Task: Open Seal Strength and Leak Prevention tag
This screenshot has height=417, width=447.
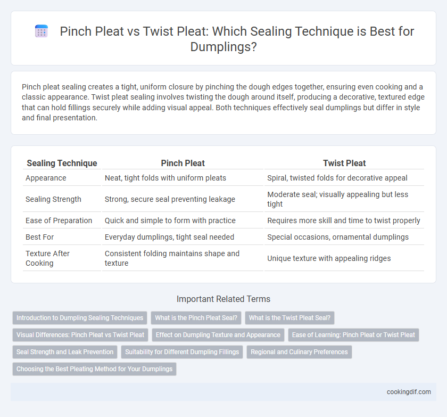Action: (x=65, y=352)
